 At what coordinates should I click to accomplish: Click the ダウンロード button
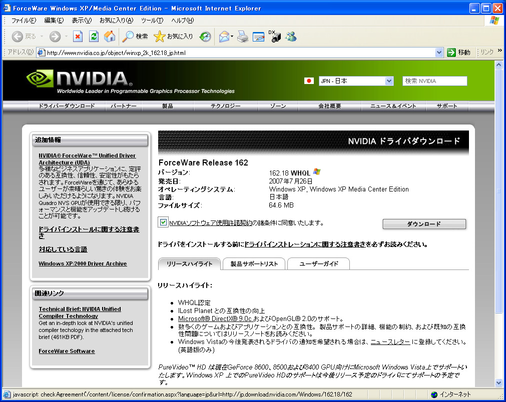(x=424, y=223)
